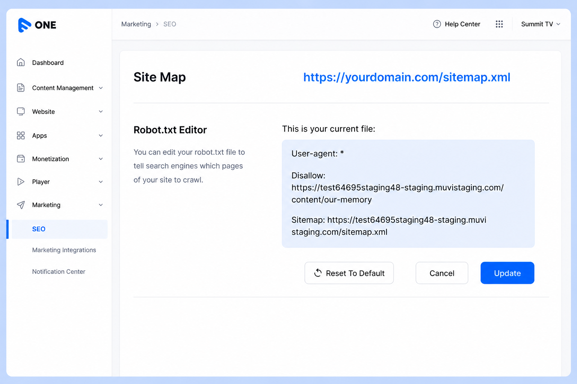This screenshot has height=384, width=577.
Task: Click the Monetization wallet icon
Action: pos(21,159)
